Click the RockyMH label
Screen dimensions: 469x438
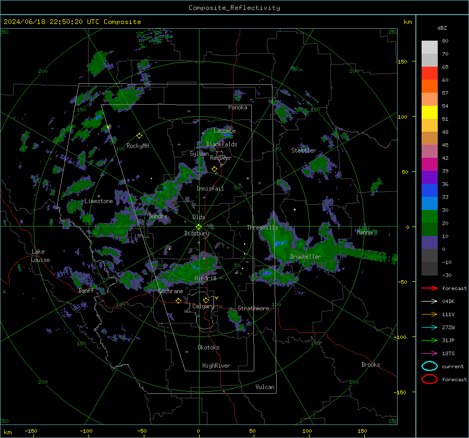click(138, 146)
